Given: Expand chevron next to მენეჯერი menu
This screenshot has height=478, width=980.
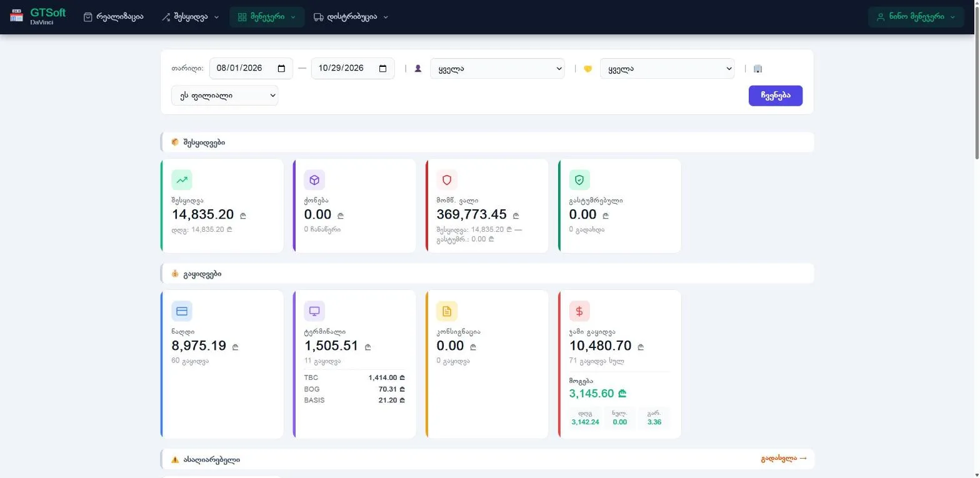Looking at the screenshot, I should [x=293, y=17].
